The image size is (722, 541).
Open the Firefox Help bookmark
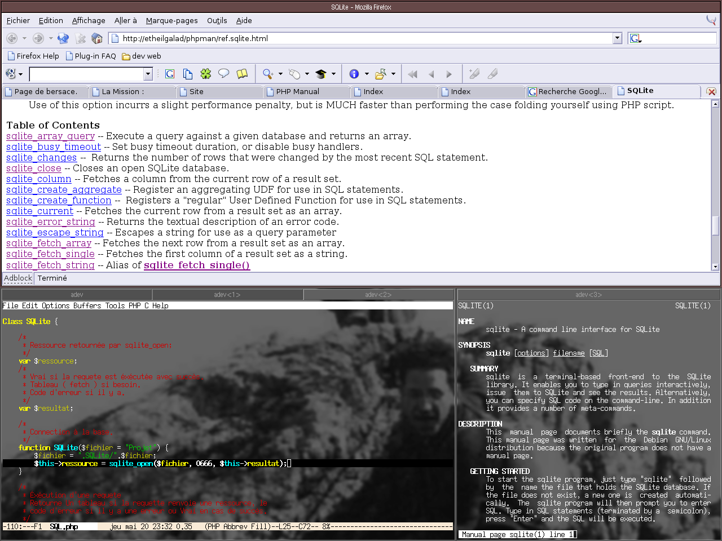[x=33, y=56]
